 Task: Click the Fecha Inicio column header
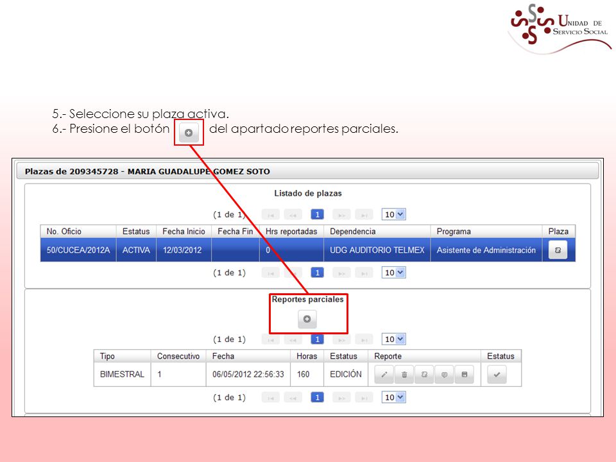click(x=184, y=232)
